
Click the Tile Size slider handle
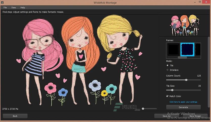coord(172,90)
